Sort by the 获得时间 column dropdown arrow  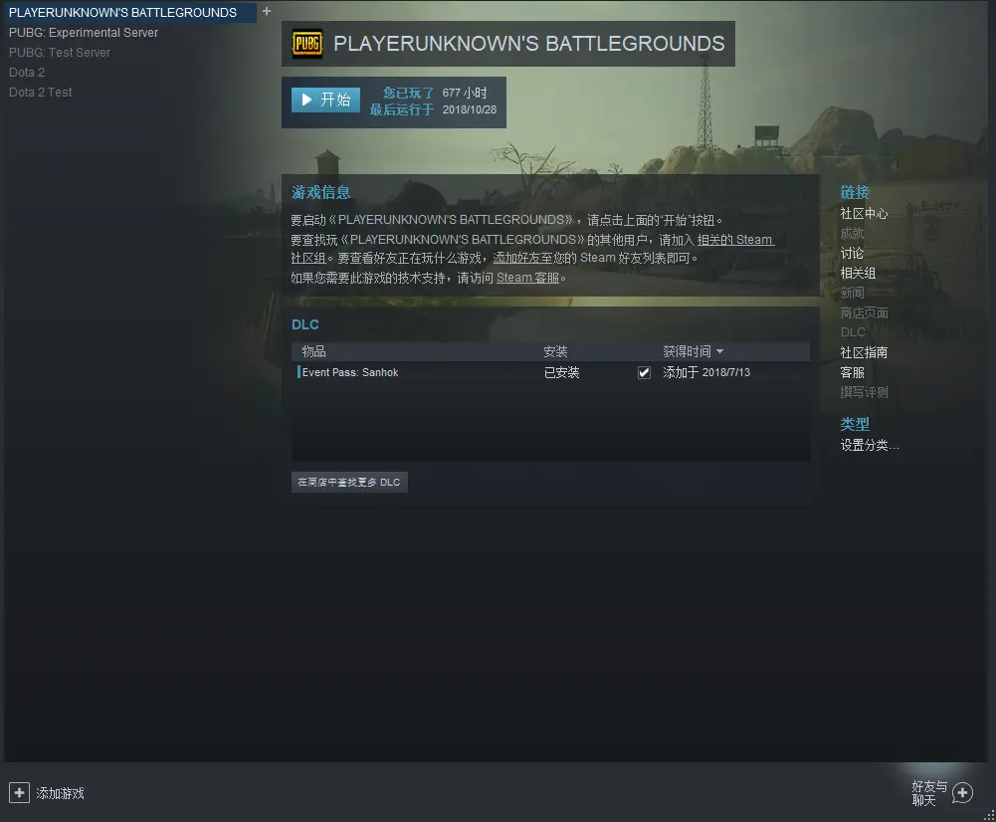click(x=719, y=351)
